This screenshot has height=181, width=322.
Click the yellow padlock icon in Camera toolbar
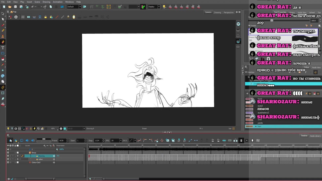[46, 17]
